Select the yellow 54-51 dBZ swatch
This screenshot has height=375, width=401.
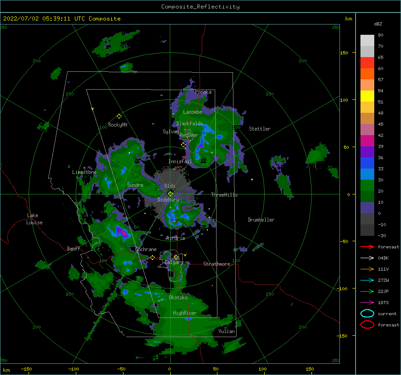(367, 96)
